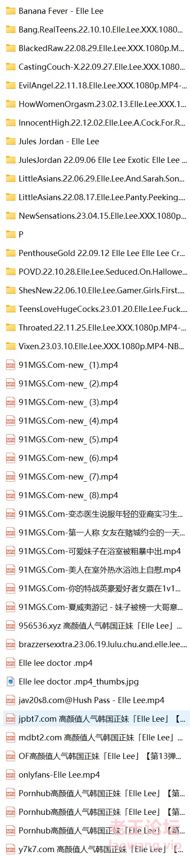Viewport: 190px width, 856px height.
Task: Select the MP4 icon of Elle lee doctor .mp4
Action: click(11, 663)
